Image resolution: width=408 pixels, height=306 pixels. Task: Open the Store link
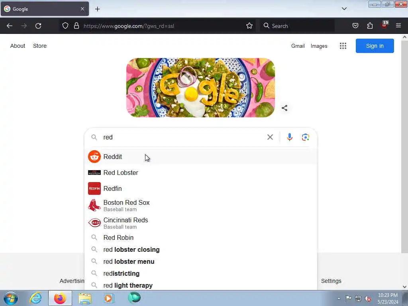tap(40, 46)
